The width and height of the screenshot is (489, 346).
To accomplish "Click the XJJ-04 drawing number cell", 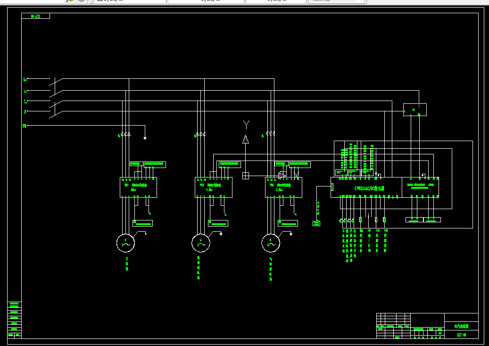I will pos(461,335).
